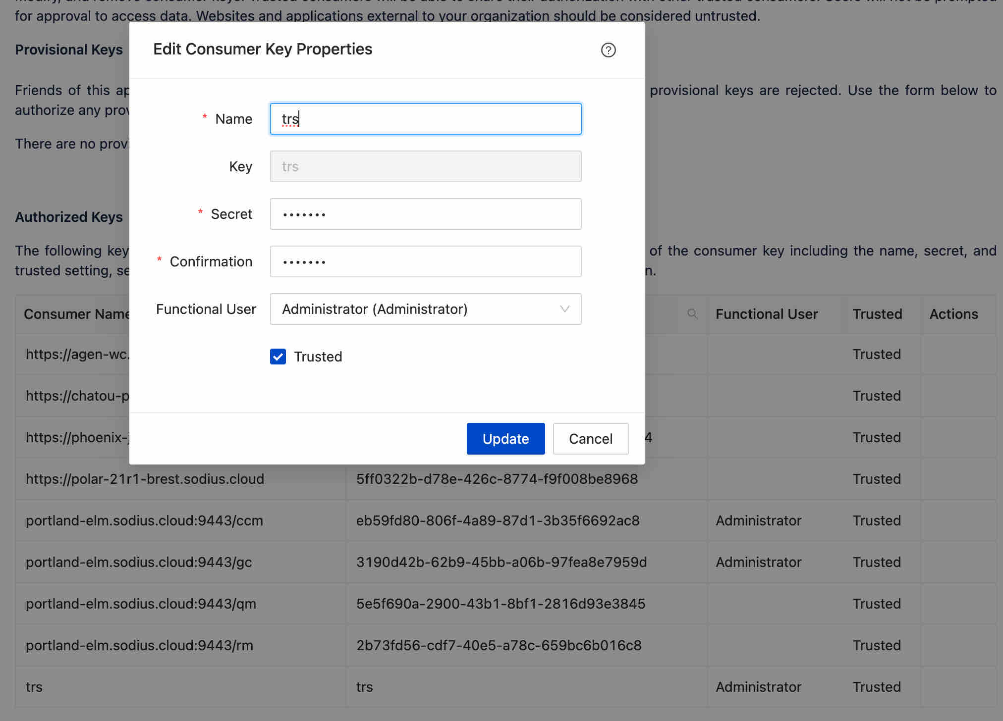Click Administrator in the gc row
This screenshot has width=1003, height=721.
(x=758, y=562)
